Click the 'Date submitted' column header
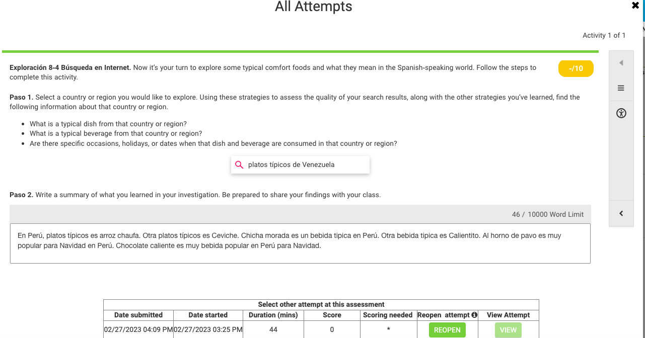Screen dimensions: 645x338 click(138, 315)
